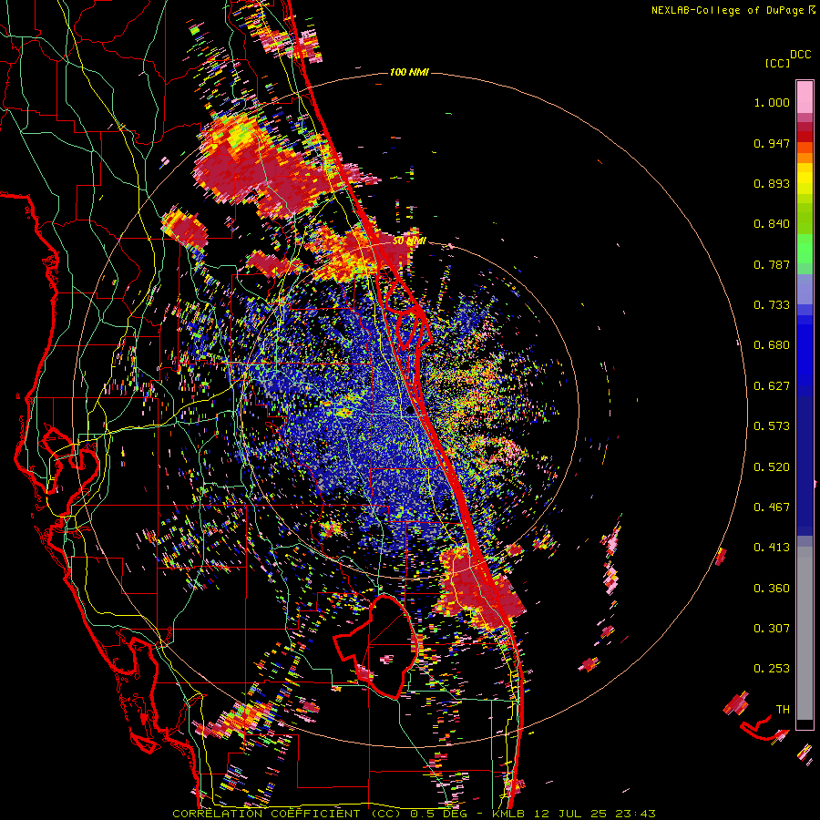Select the 0.307 scale value
Viewport: 820px width, 820px height.
[x=772, y=629]
